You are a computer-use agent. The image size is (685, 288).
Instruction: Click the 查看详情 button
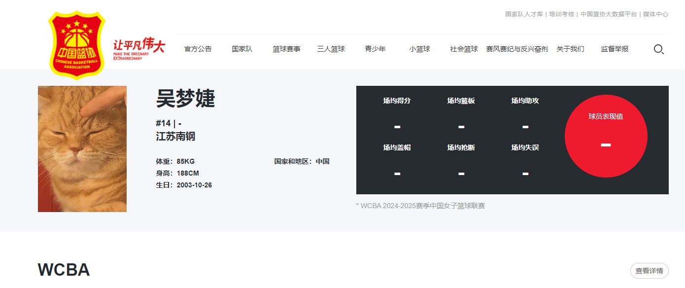[649, 271]
